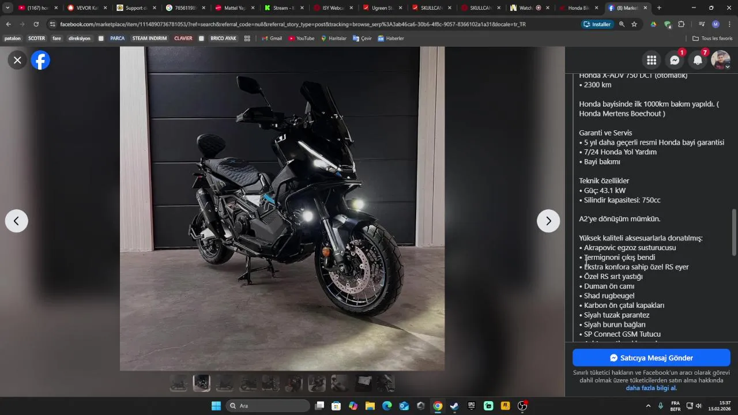The image size is (738, 415).
Task: Click the listing description scrollbar thumb
Action: pyautogui.click(x=734, y=232)
